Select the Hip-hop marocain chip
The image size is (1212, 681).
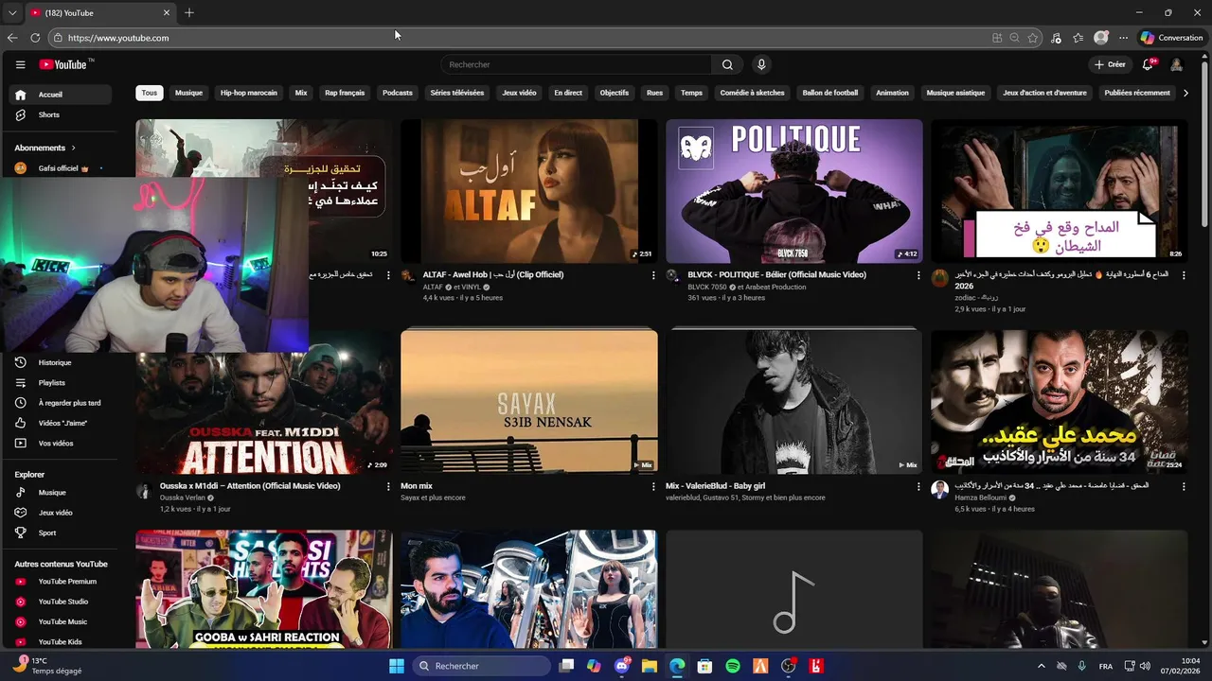pos(249,93)
